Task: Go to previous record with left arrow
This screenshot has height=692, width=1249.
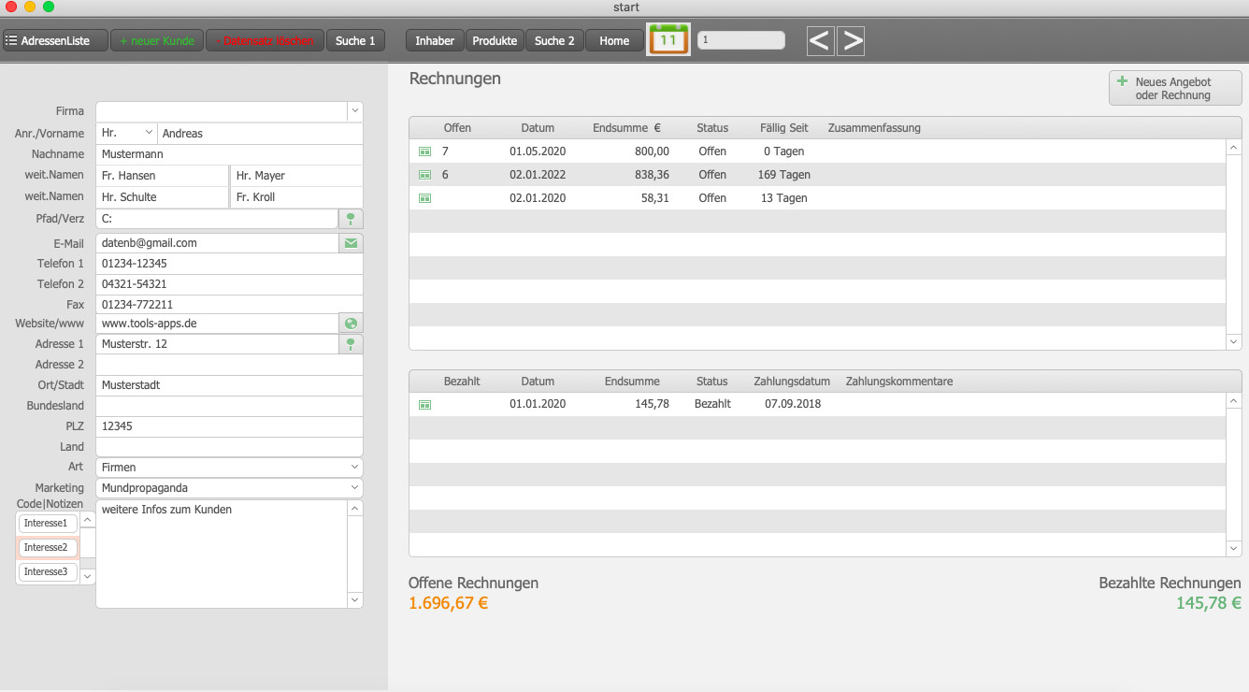Action: pyautogui.click(x=820, y=40)
